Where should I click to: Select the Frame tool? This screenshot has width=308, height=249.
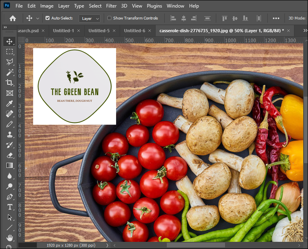9,93
